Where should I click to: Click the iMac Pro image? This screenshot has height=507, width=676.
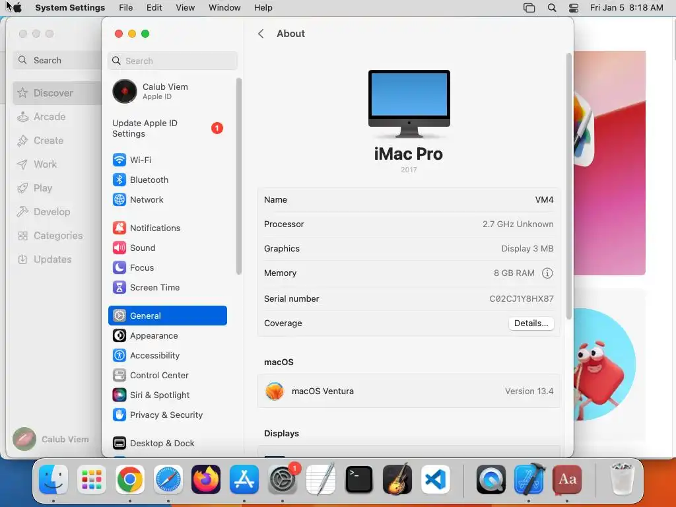tap(409, 104)
